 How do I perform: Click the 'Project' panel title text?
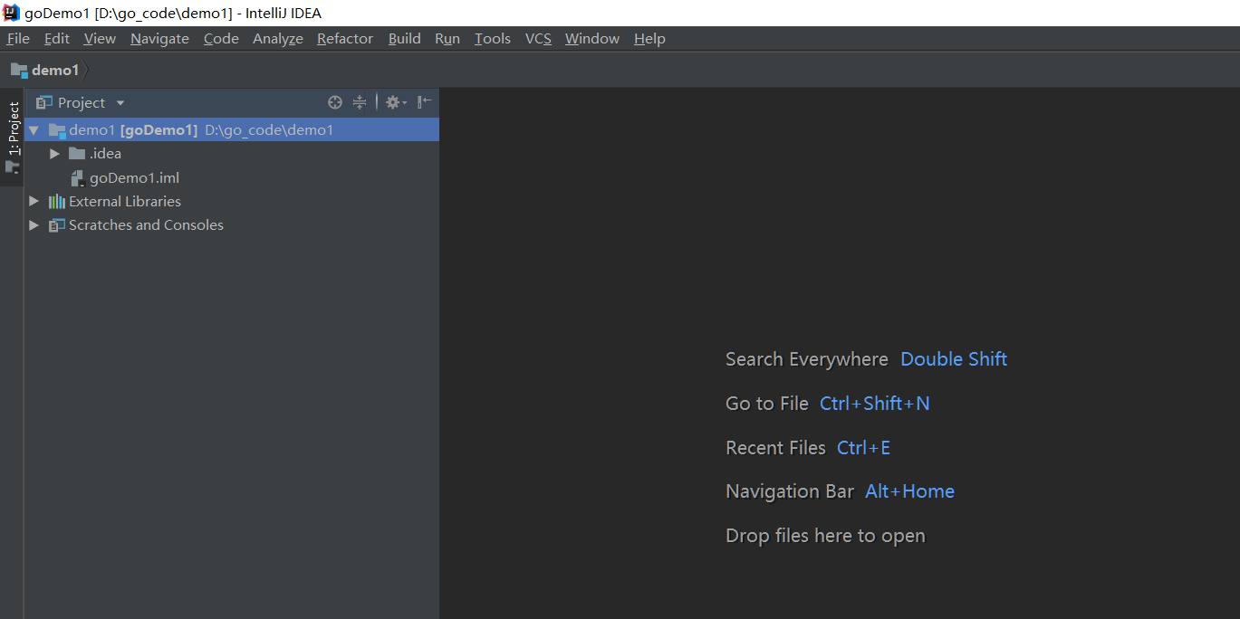tap(82, 102)
